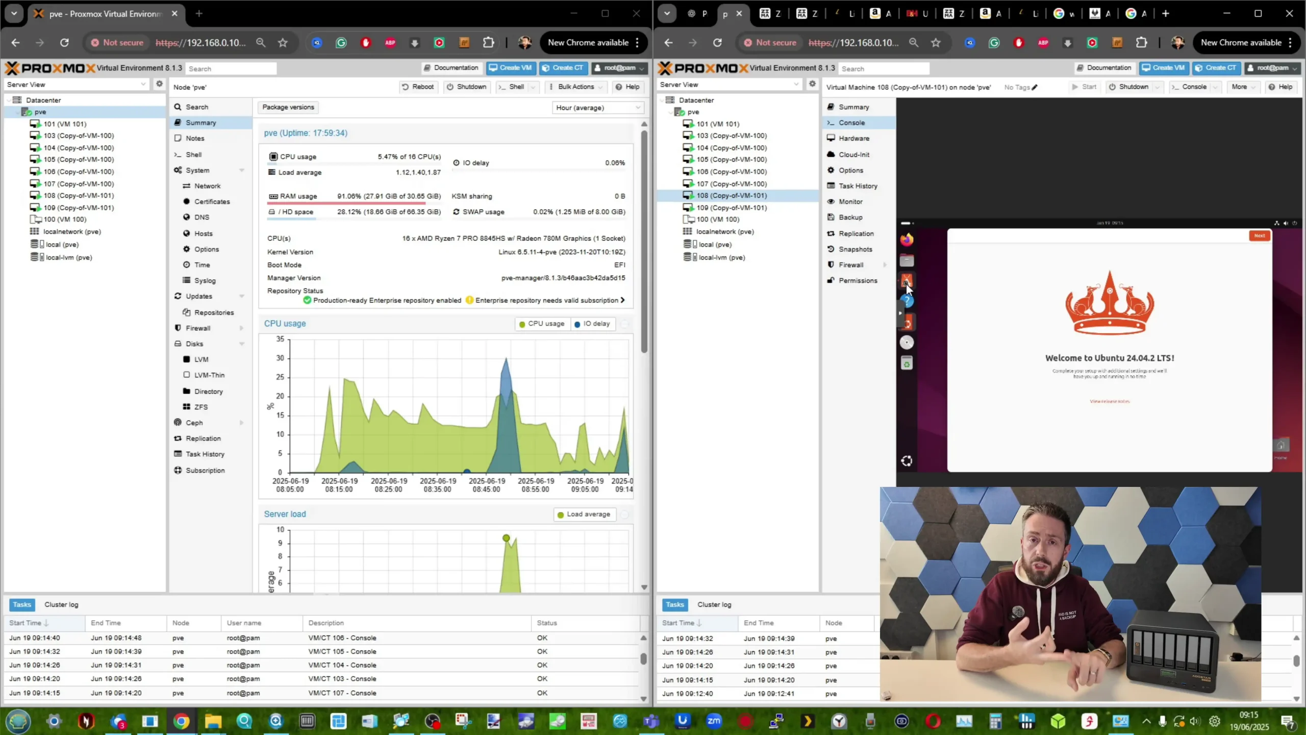Open the Help icon in the Ubuntu VM dock
This screenshot has width=1306, height=735.
(x=907, y=302)
